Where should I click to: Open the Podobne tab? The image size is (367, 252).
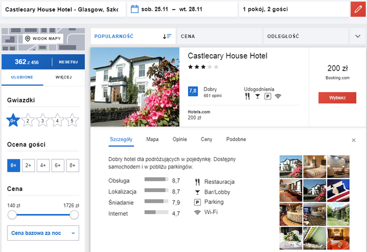[236, 140]
